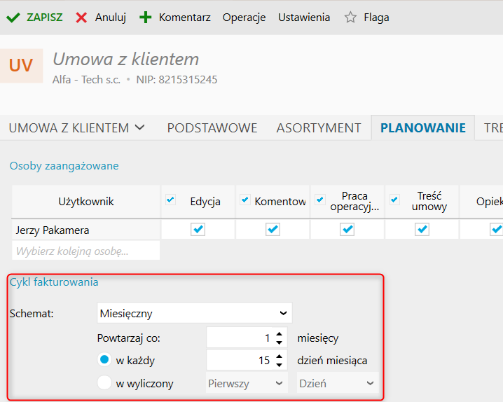The height and width of the screenshot is (402, 503).
Task: Decrease the day of month value
Action: click(280, 365)
